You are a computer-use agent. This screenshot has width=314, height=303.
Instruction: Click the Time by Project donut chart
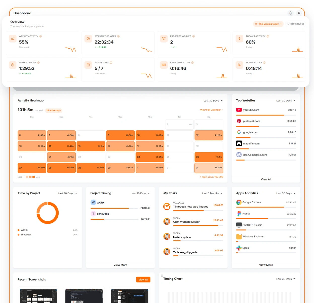pyautogui.click(x=48, y=213)
